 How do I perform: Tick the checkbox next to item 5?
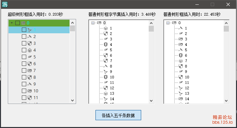24,57
